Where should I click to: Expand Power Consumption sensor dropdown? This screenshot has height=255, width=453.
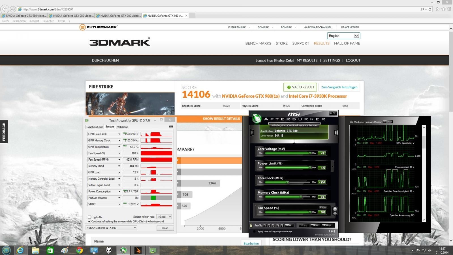[119, 192]
